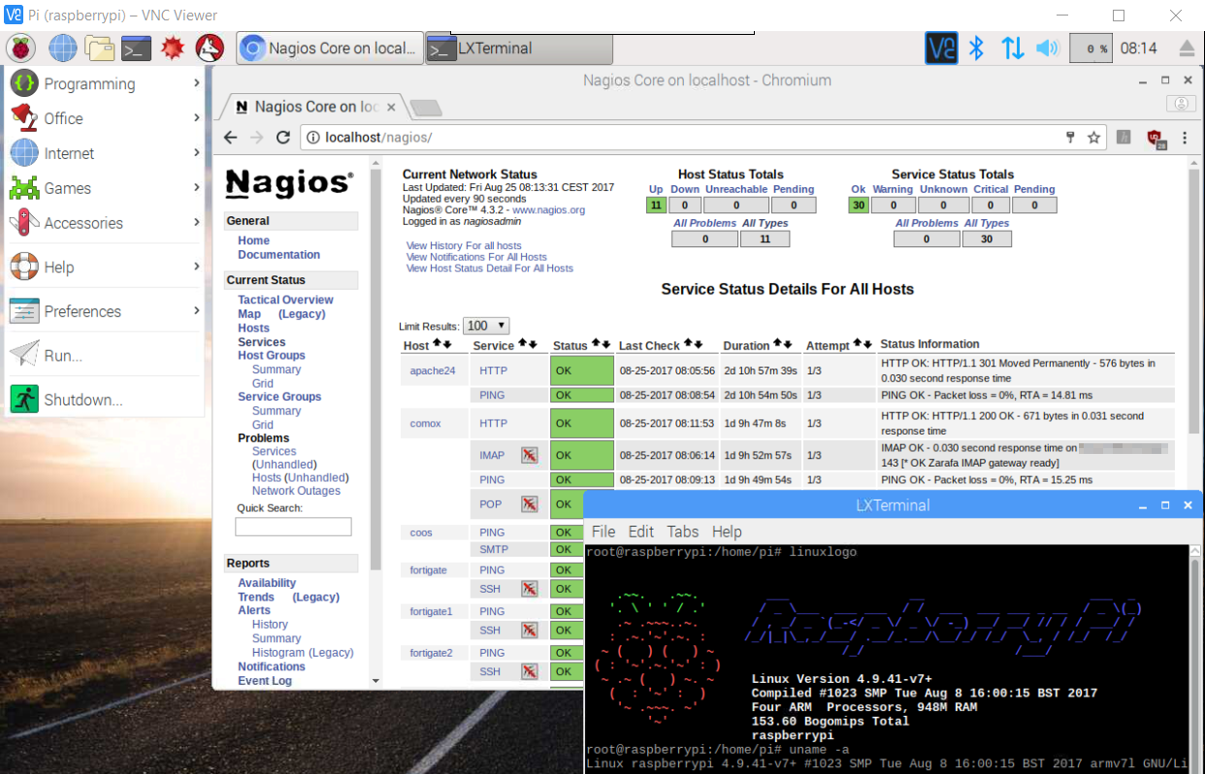Click the red check icon next to fortigate's SSH service
1205x774 pixels.
click(531, 589)
